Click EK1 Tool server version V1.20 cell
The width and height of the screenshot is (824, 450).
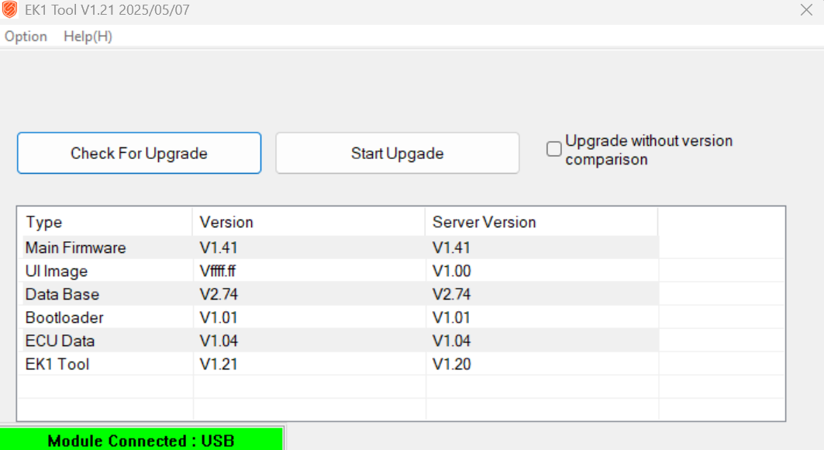tap(451, 364)
